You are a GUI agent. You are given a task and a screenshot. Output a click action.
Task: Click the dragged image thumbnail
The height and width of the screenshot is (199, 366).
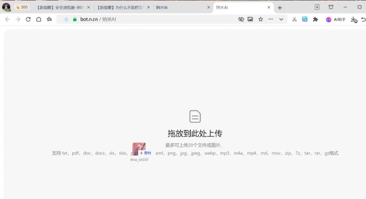[x=139, y=148]
